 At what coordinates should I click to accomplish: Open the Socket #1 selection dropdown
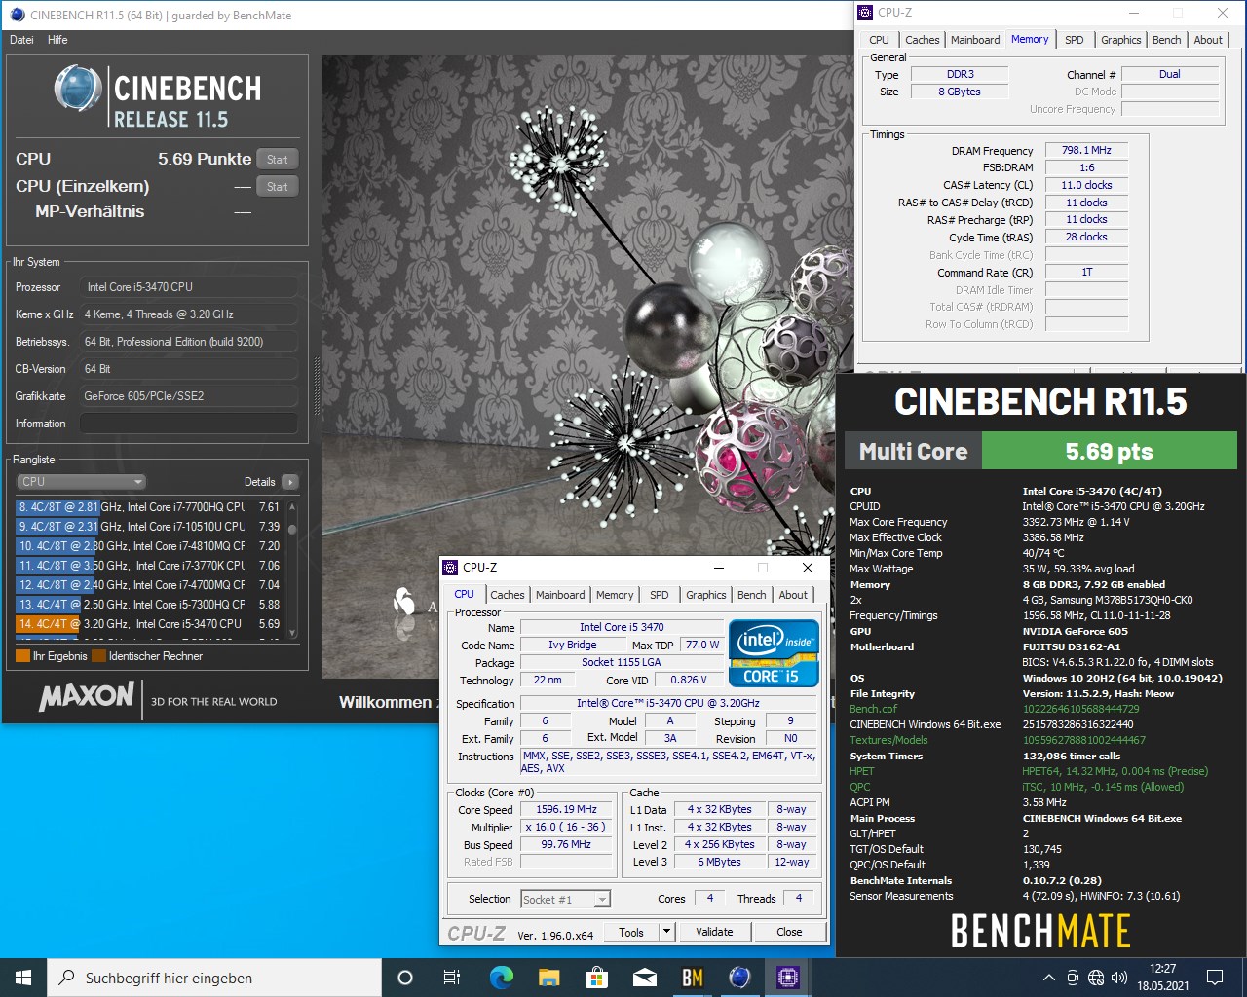(x=565, y=900)
